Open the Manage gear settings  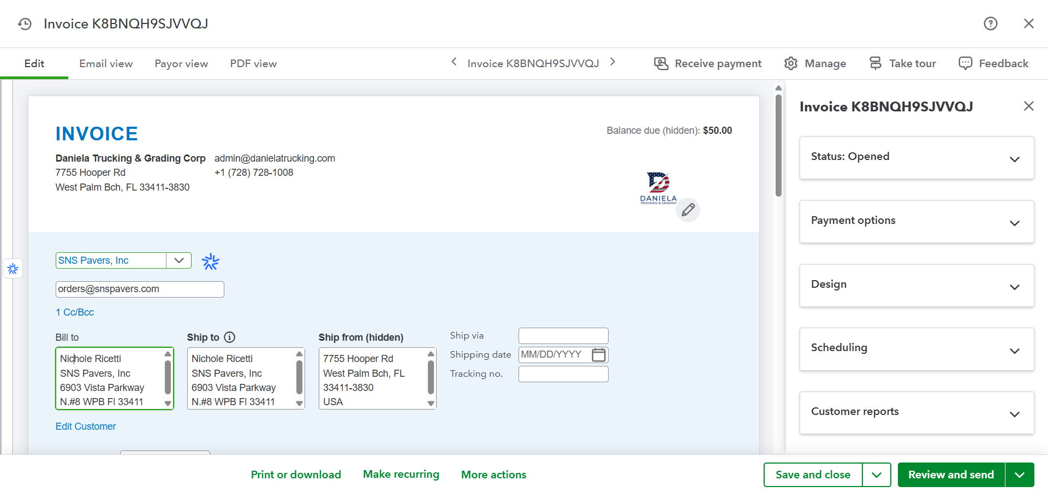tap(815, 63)
